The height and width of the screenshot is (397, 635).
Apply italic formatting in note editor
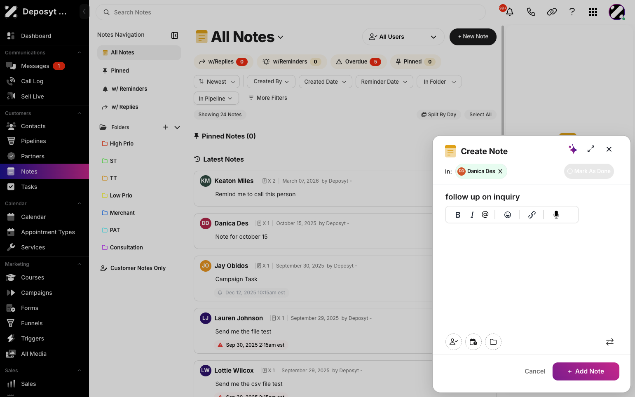[472, 215]
